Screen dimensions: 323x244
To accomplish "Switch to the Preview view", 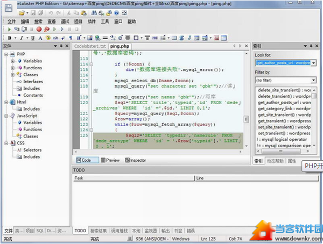I will pyautogui.click(x=110, y=160).
